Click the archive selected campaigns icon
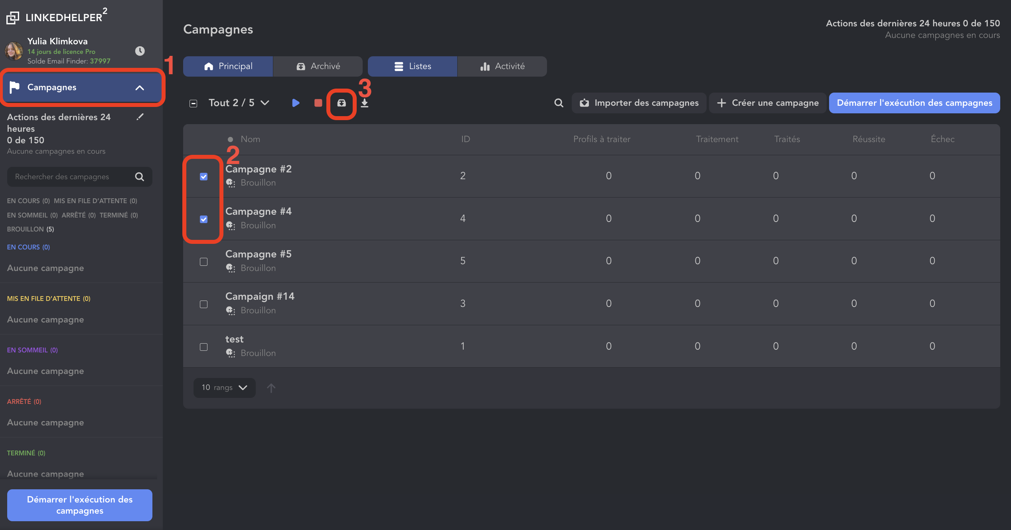The height and width of the screenshot is (530, 1011). click(342, 103)
